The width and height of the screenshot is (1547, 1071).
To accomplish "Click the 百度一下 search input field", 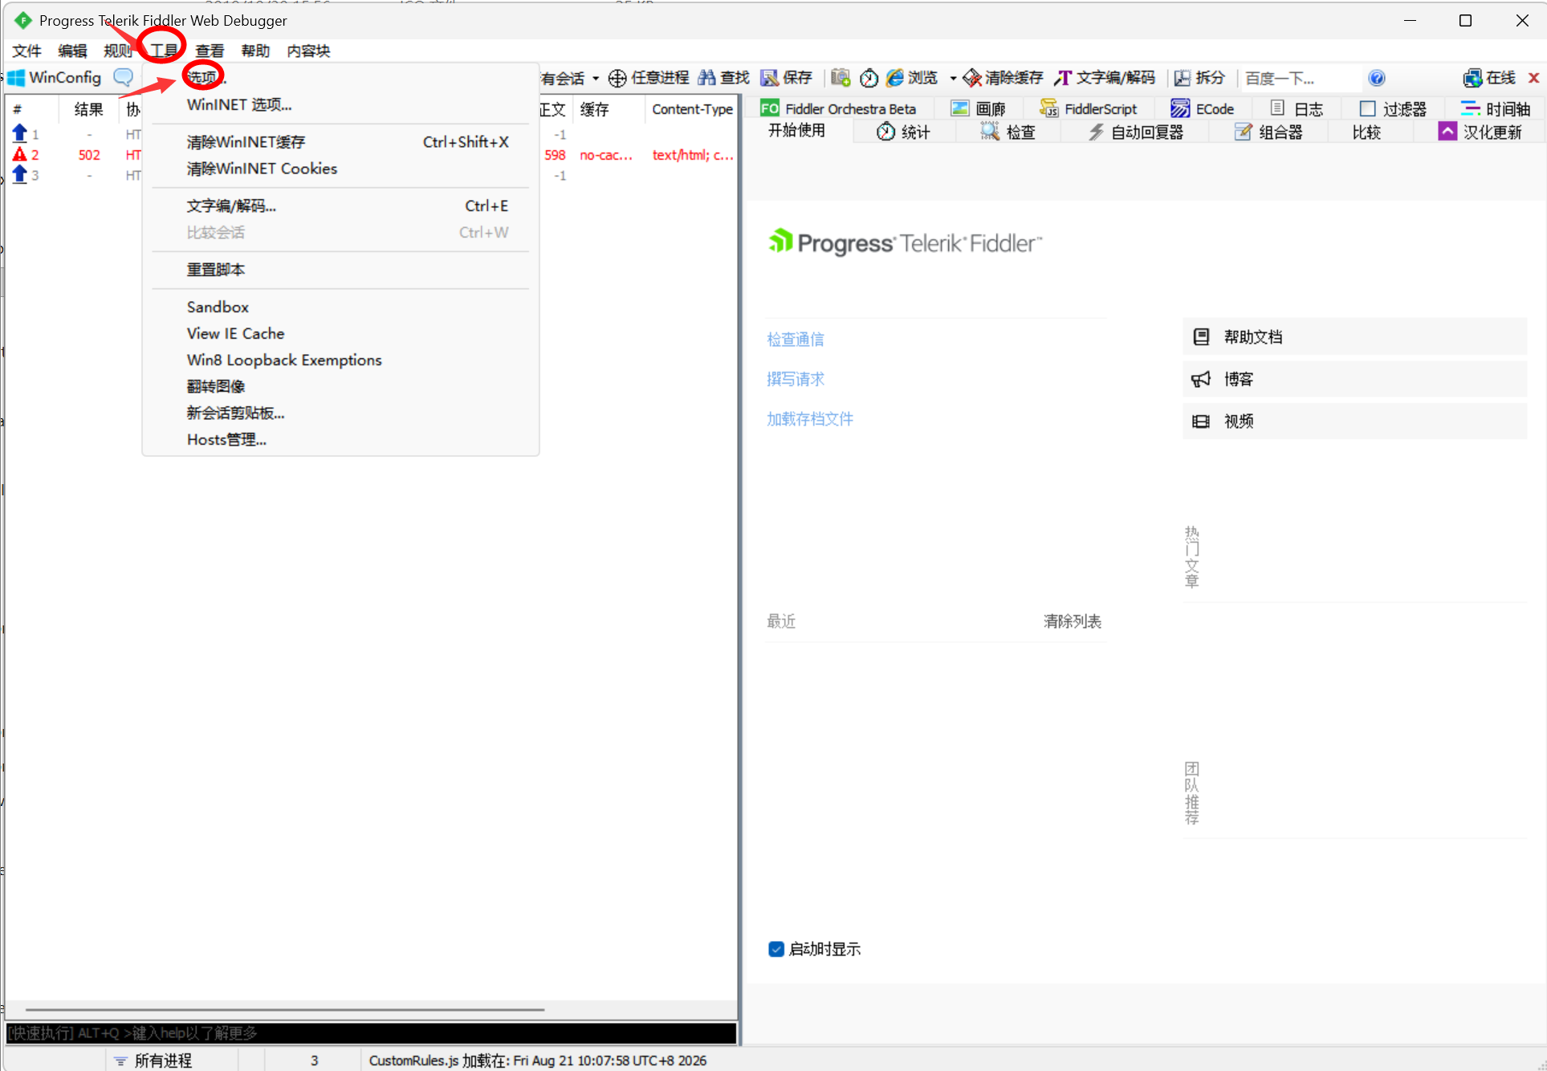I will [x=1301, y=78].
